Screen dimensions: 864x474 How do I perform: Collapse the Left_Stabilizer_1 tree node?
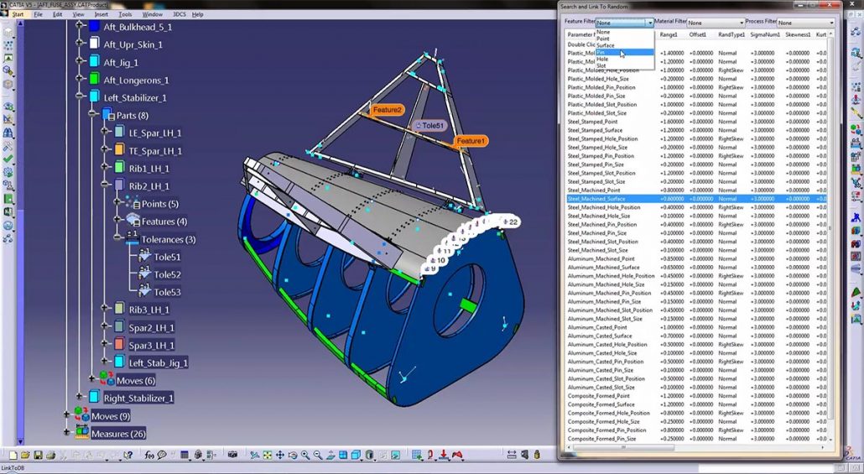pyautogui.click(x=81, y=97)
